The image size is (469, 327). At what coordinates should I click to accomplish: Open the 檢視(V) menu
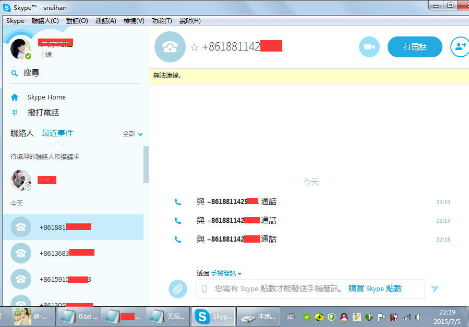[134, 21]
